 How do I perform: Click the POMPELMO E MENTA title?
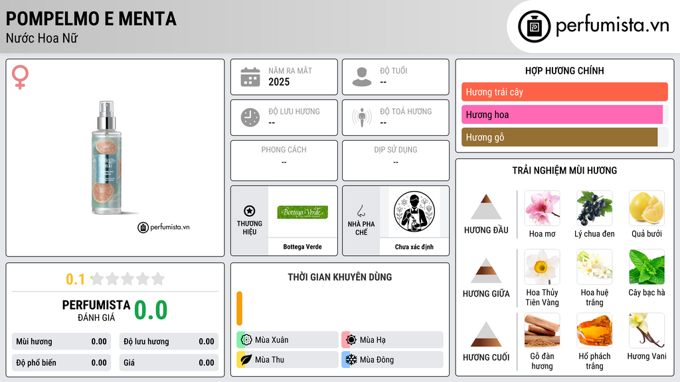click(91, 19)
